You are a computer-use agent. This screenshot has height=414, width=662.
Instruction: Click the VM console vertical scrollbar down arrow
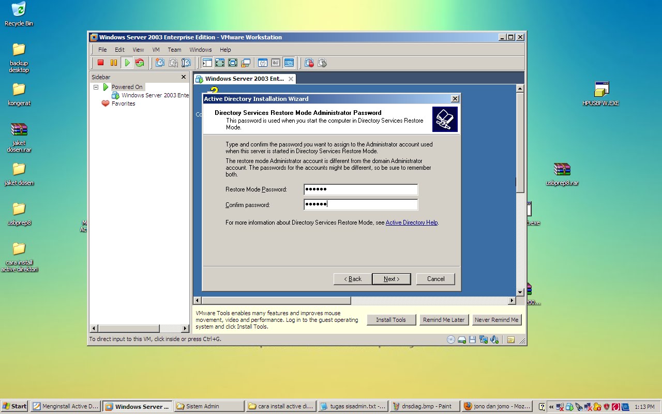click(x=520, y=292)
